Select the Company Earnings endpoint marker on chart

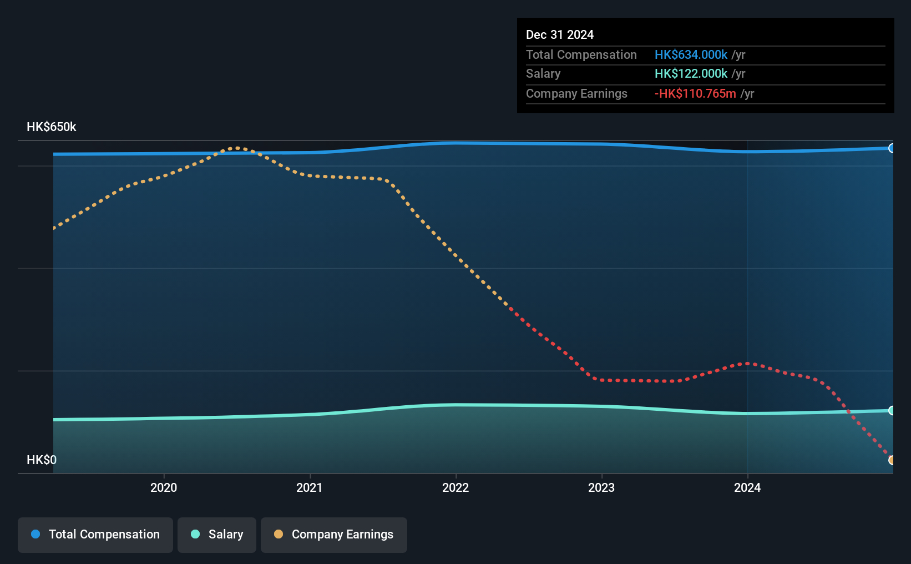pyautogui.click(x=892, y=460)
